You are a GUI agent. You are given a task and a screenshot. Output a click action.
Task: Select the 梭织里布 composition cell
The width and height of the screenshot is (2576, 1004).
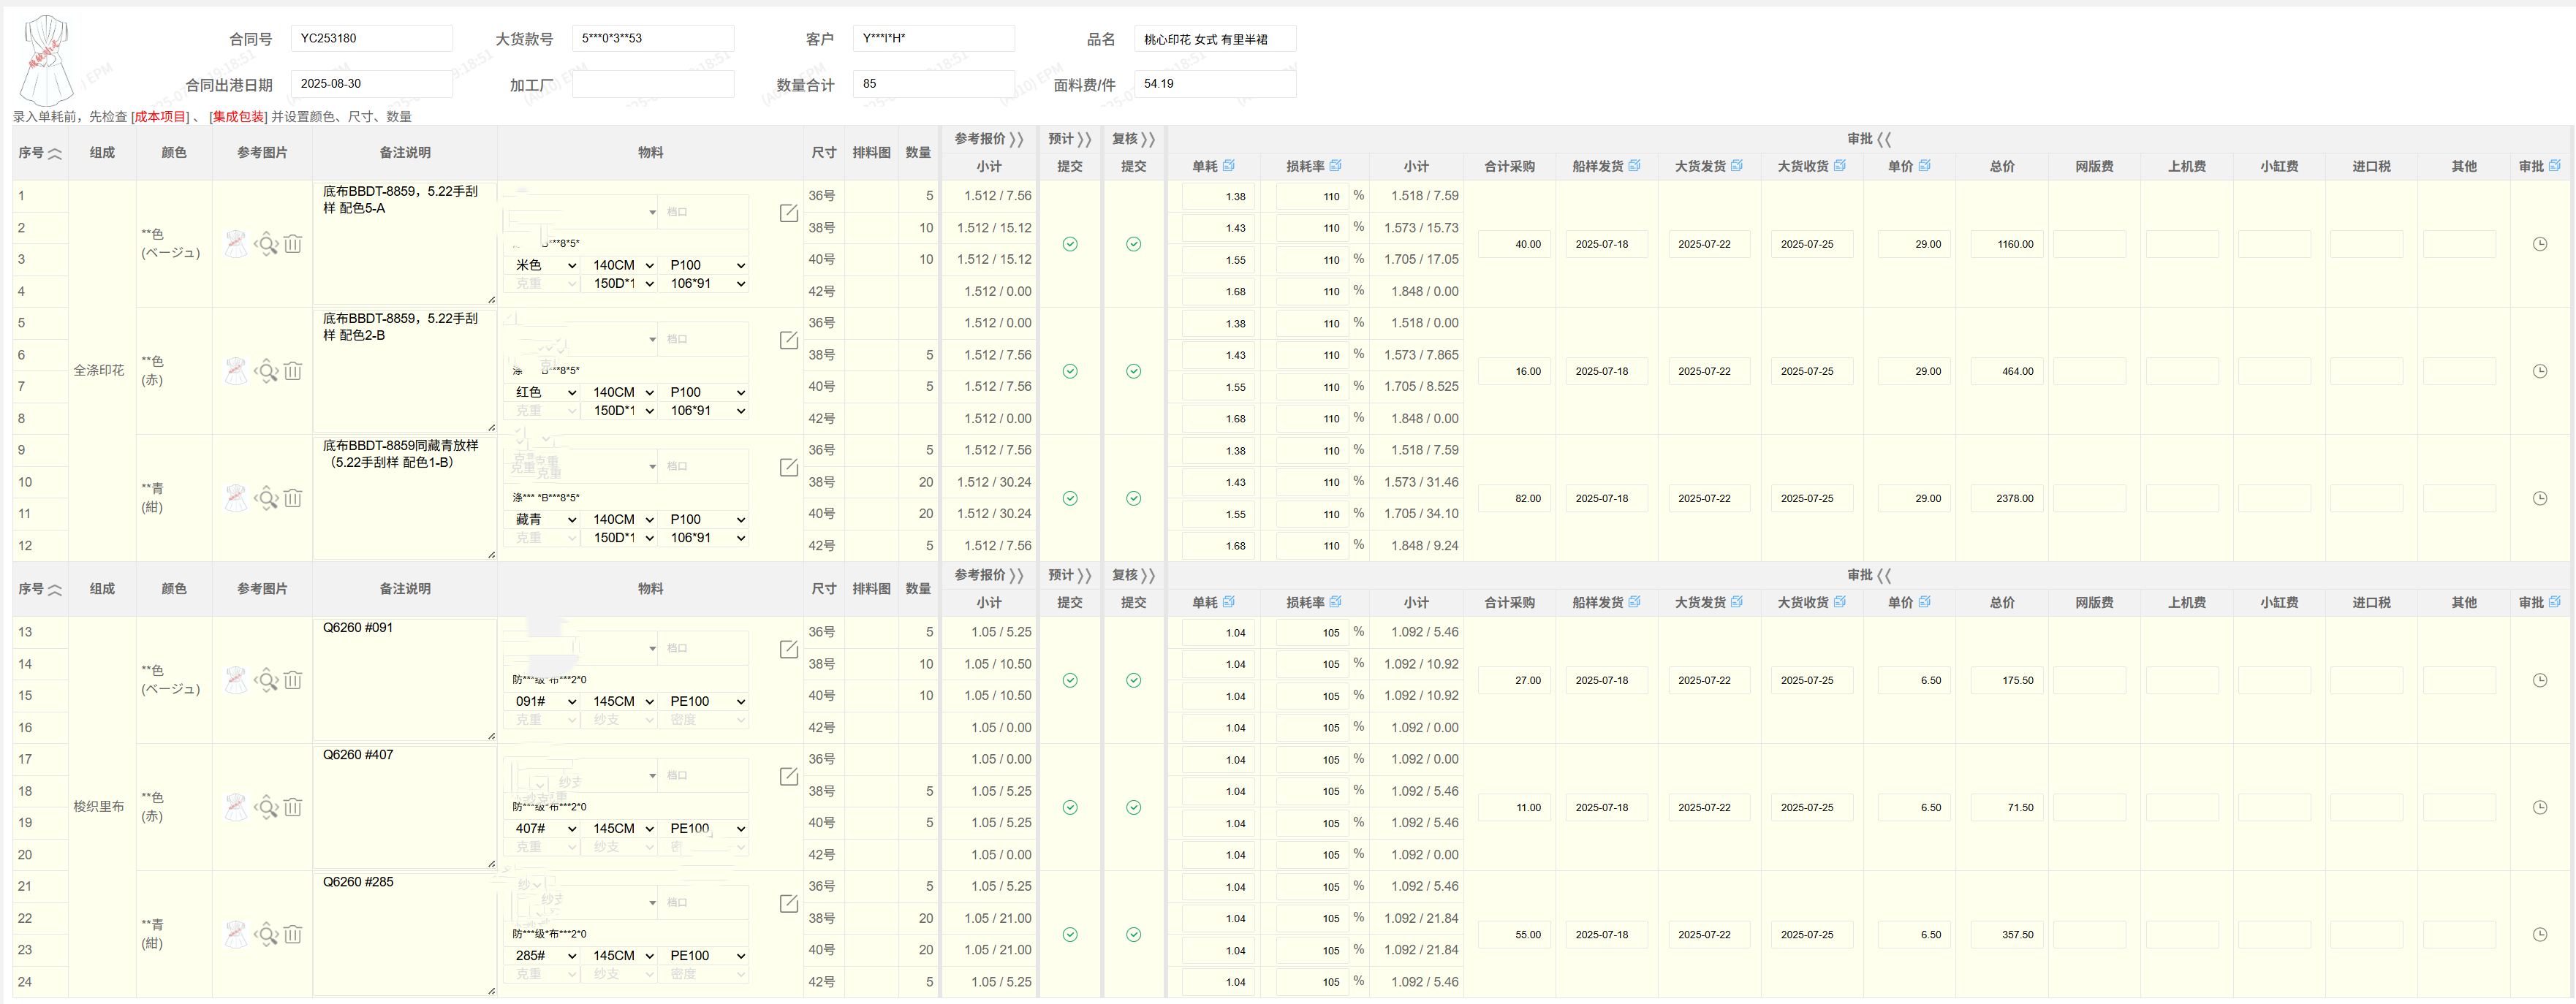[101, 807]
